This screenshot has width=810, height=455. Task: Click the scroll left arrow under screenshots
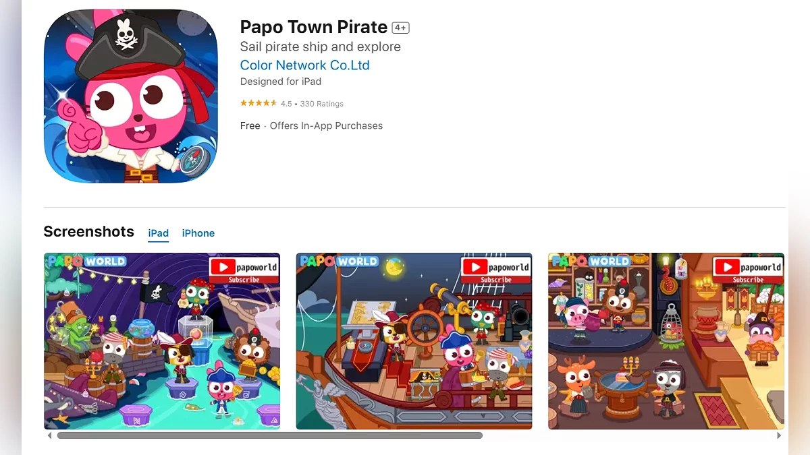pyautogui.click(x=49, y=436)
